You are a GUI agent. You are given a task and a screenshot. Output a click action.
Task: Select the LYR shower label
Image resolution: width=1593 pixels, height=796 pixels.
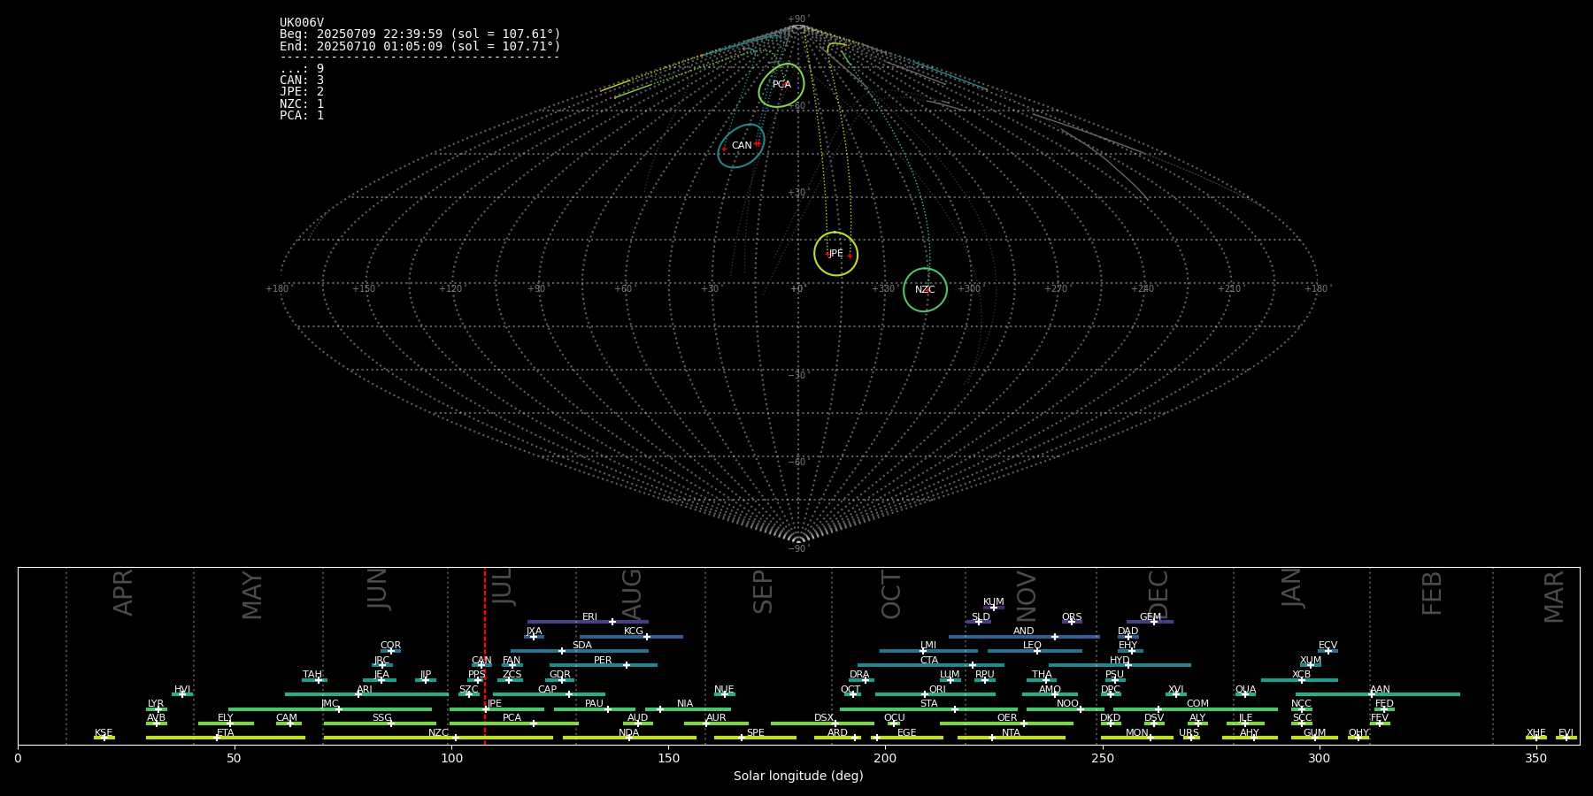156,704
